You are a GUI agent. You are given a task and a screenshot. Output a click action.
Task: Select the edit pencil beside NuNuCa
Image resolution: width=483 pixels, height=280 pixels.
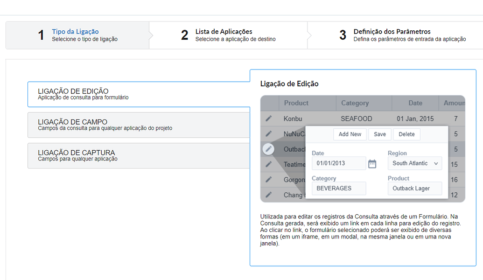pos(268,134)
